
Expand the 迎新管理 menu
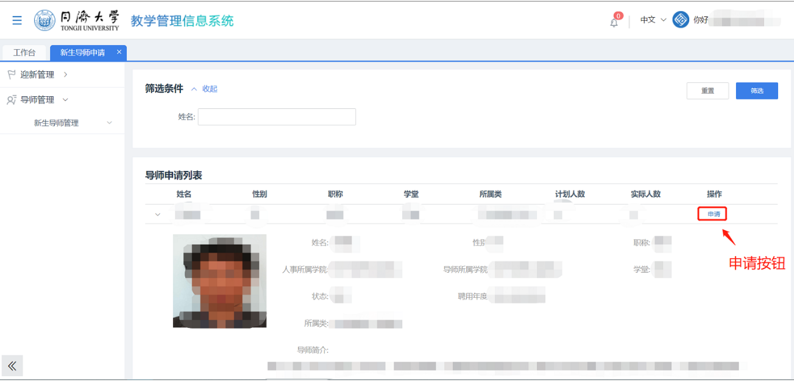point(44,74)
